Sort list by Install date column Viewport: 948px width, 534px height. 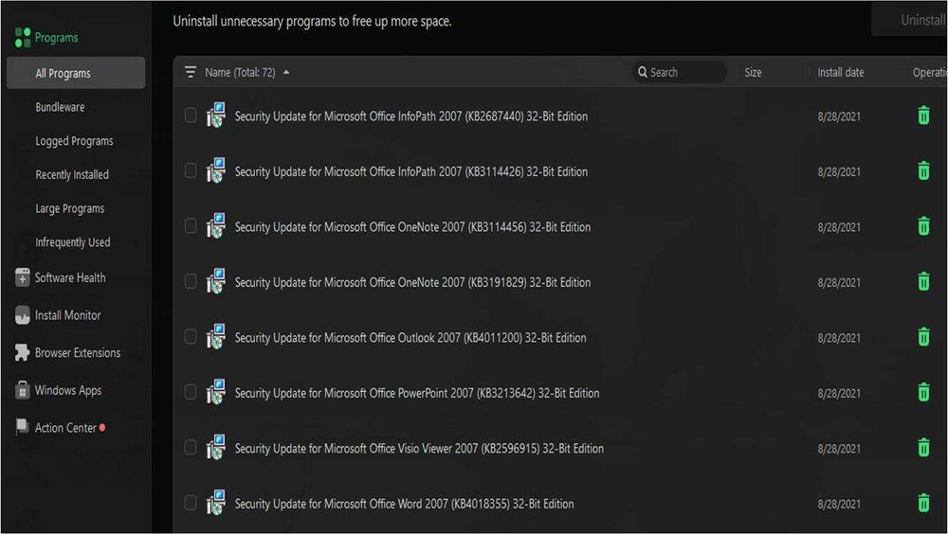[840, 73]
